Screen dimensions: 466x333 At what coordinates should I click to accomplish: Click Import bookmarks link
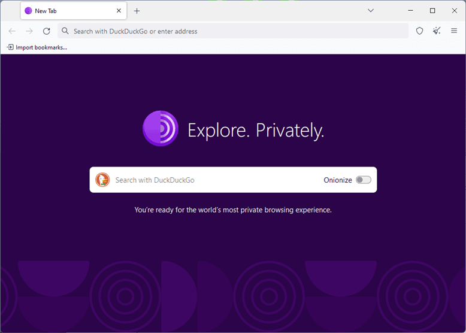pos(37,47)
